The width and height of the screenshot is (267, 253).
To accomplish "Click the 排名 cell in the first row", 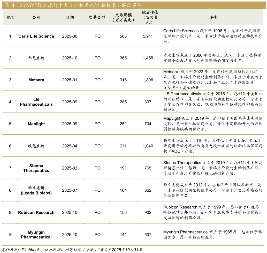I will [x=10, y=36].
